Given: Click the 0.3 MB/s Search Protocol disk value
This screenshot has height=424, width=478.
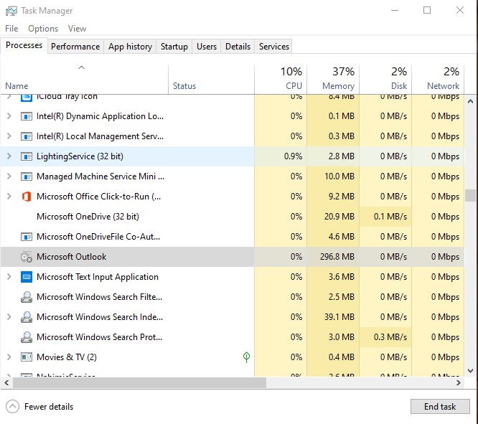Looking at the screenshot, I should 390,337.
